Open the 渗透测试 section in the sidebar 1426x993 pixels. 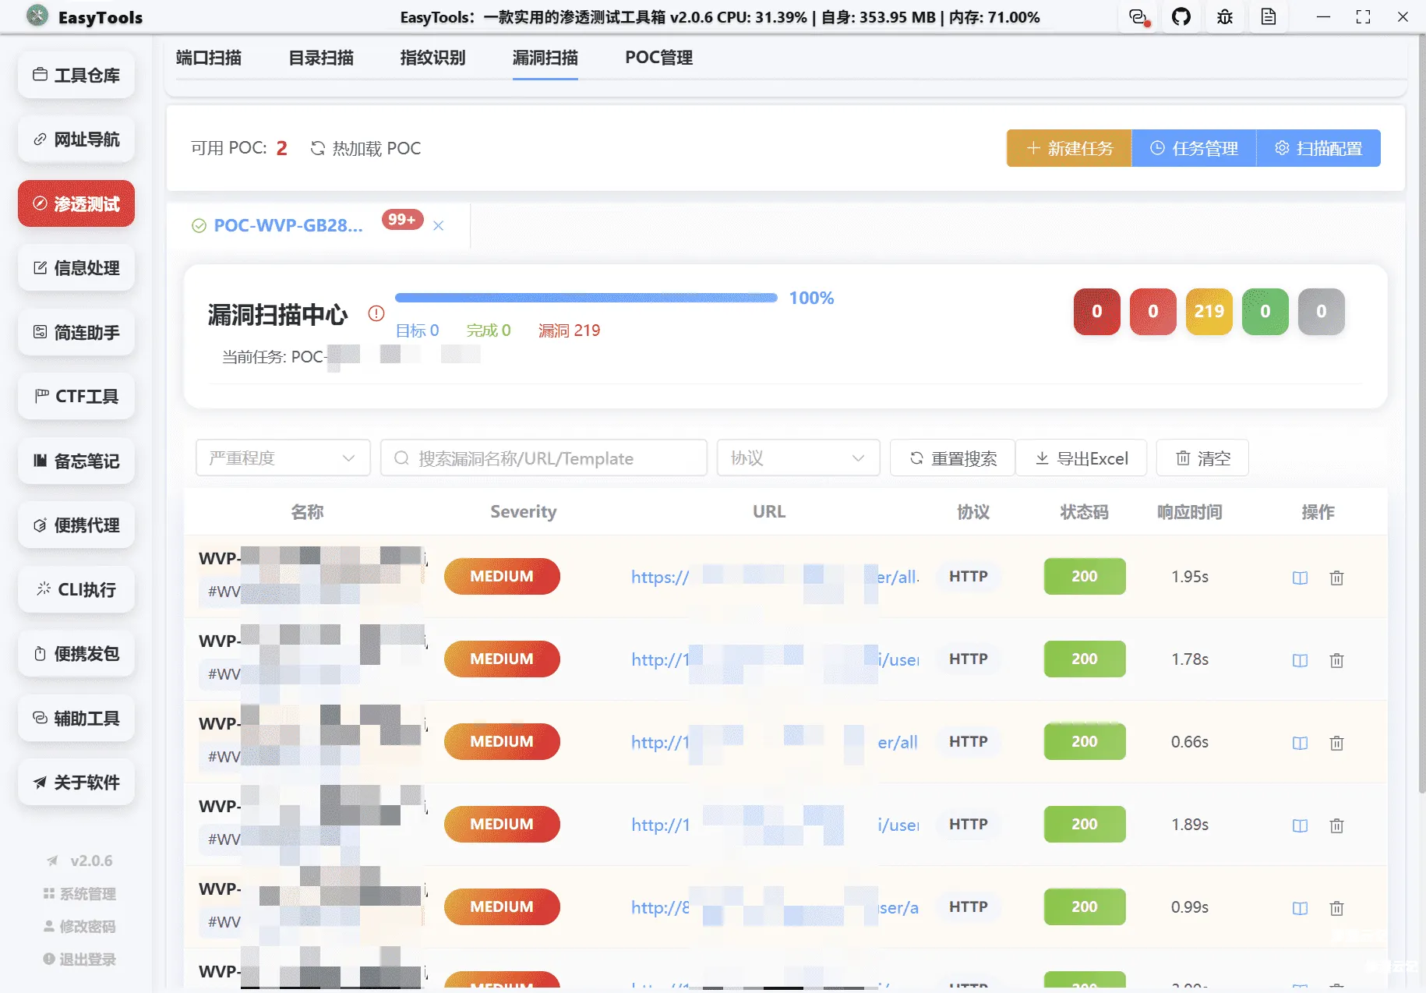76,203
